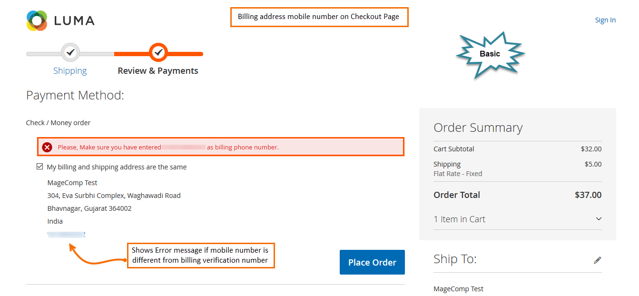Toggle billing and shipping address same checkbox
Viewport: 639px width, 296px height.
tap(40, 167)
